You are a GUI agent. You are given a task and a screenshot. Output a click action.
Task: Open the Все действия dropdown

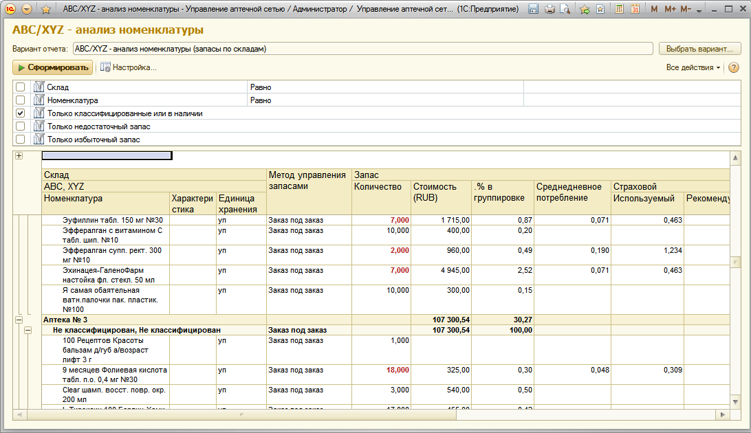(x=693, y=67)
